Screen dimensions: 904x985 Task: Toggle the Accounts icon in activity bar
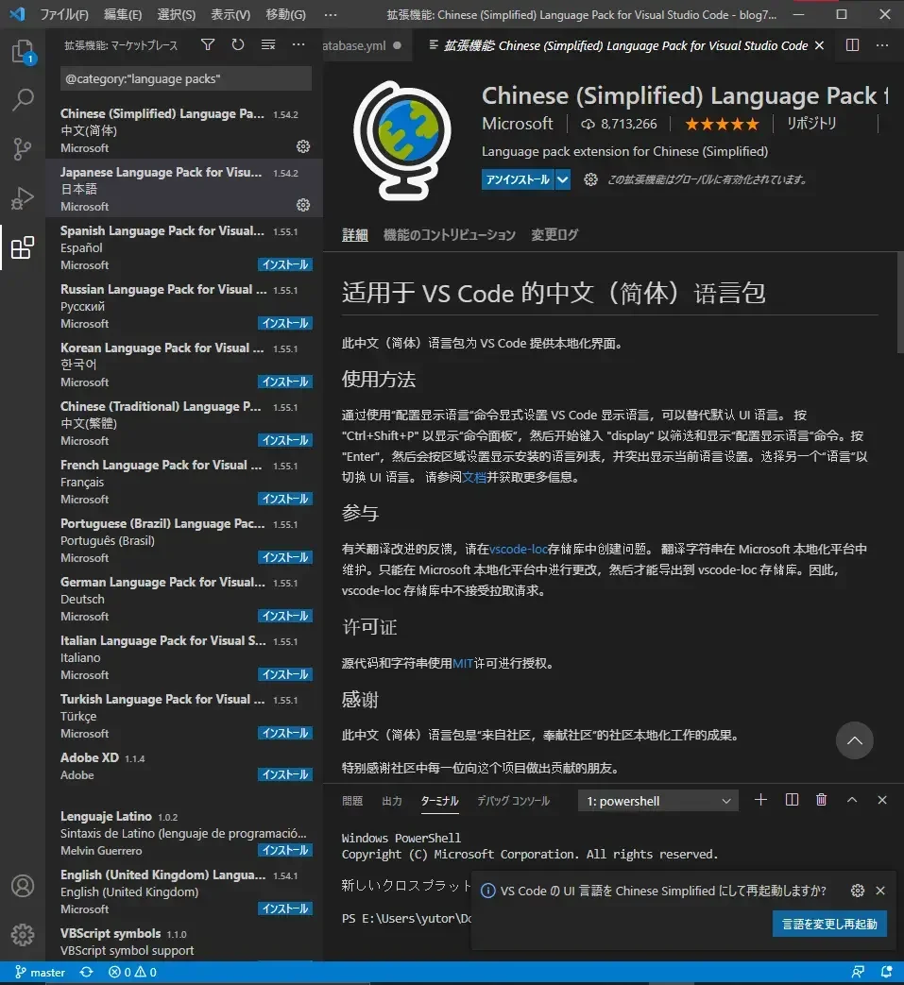tap(23, 886)
